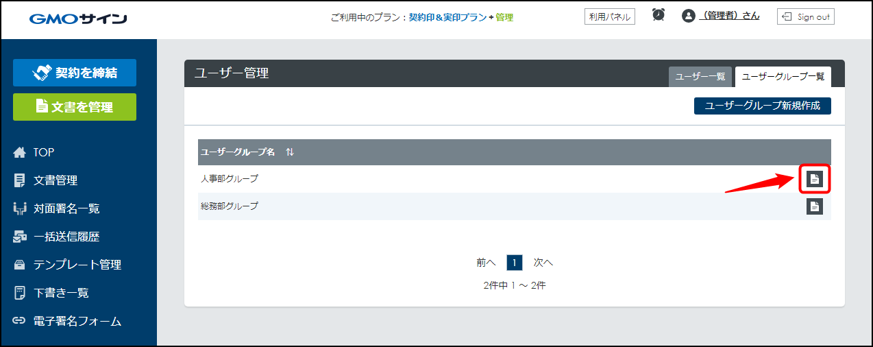Open details icon for 人事部グループ
The width and height of the screenshot is (873, 347).
click(x=814, y=179)
